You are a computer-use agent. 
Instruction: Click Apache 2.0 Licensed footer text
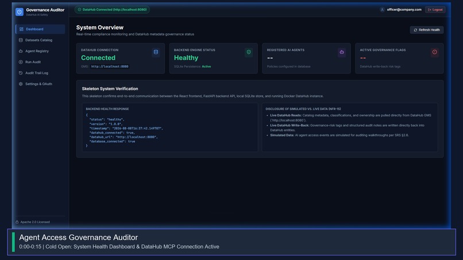[x=35, y=222]
